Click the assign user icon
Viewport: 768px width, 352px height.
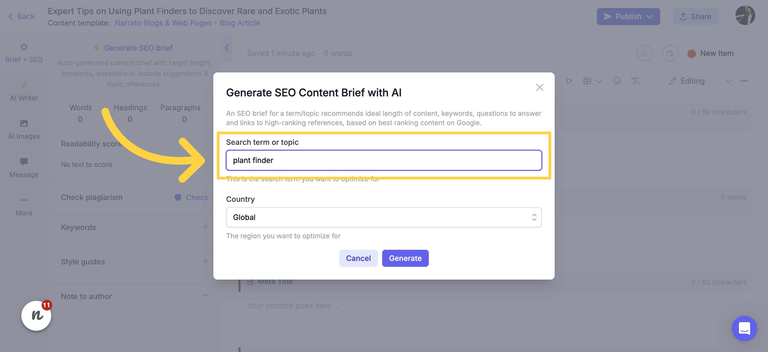pyautogui.click(x=645, y=53)
